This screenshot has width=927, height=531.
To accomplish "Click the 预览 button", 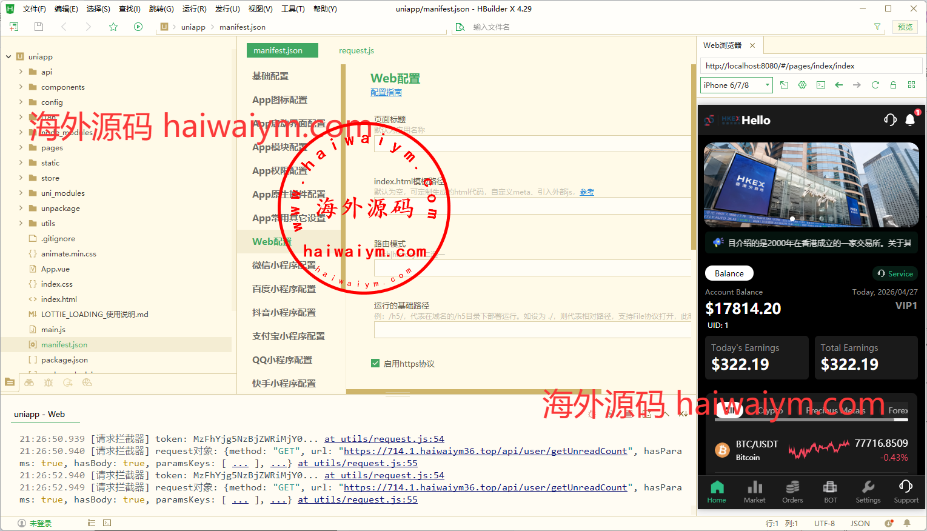I will pyautogui.click(x=905, y=27).
